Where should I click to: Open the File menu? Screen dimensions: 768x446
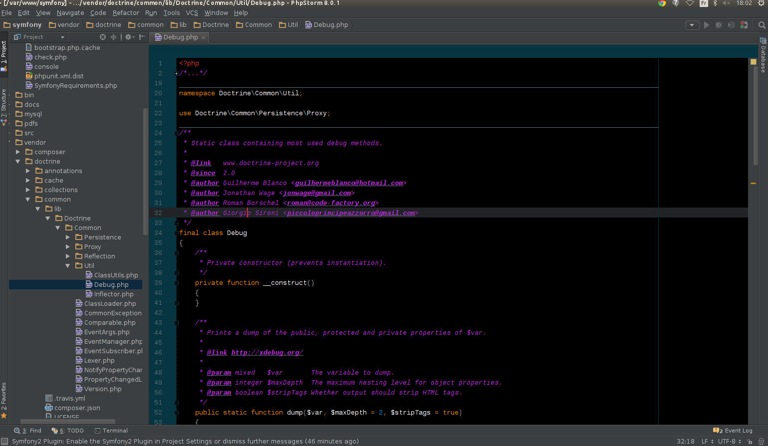pyautogui.click(x=6, y=13)
